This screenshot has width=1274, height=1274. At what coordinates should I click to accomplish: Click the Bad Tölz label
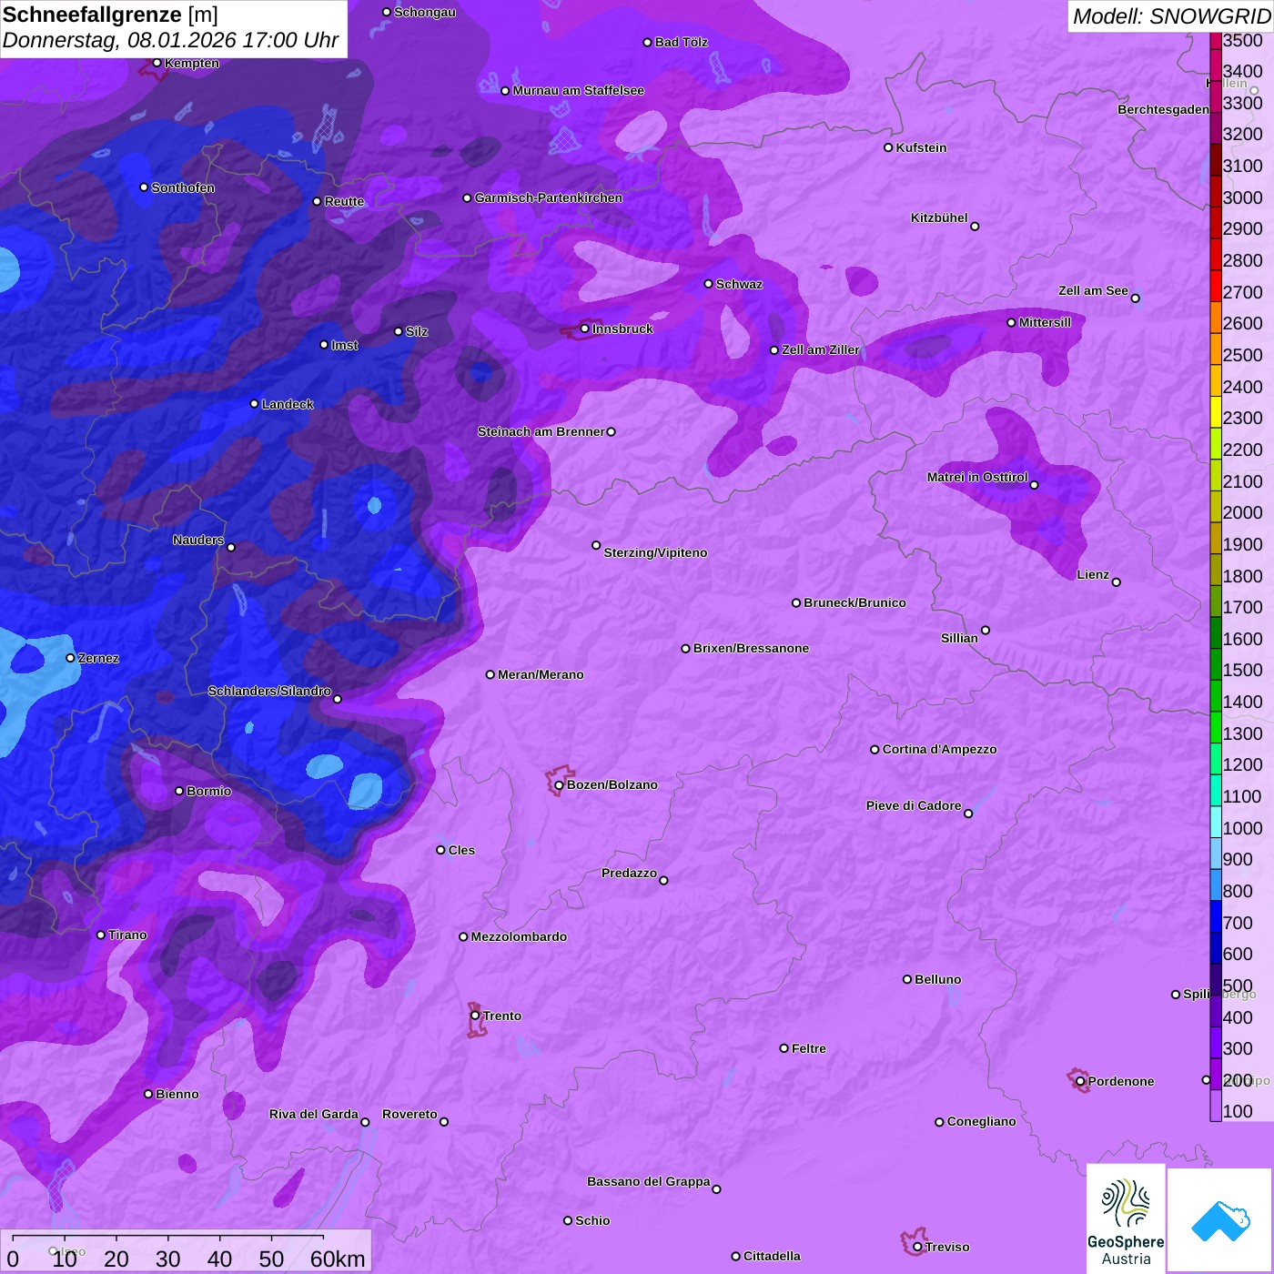[682, 42]
